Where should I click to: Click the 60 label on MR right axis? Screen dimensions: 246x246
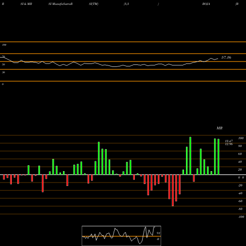(240, 154)
